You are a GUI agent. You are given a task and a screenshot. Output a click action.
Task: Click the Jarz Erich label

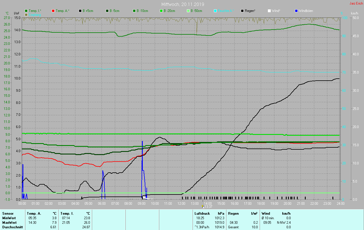point(356,3)
